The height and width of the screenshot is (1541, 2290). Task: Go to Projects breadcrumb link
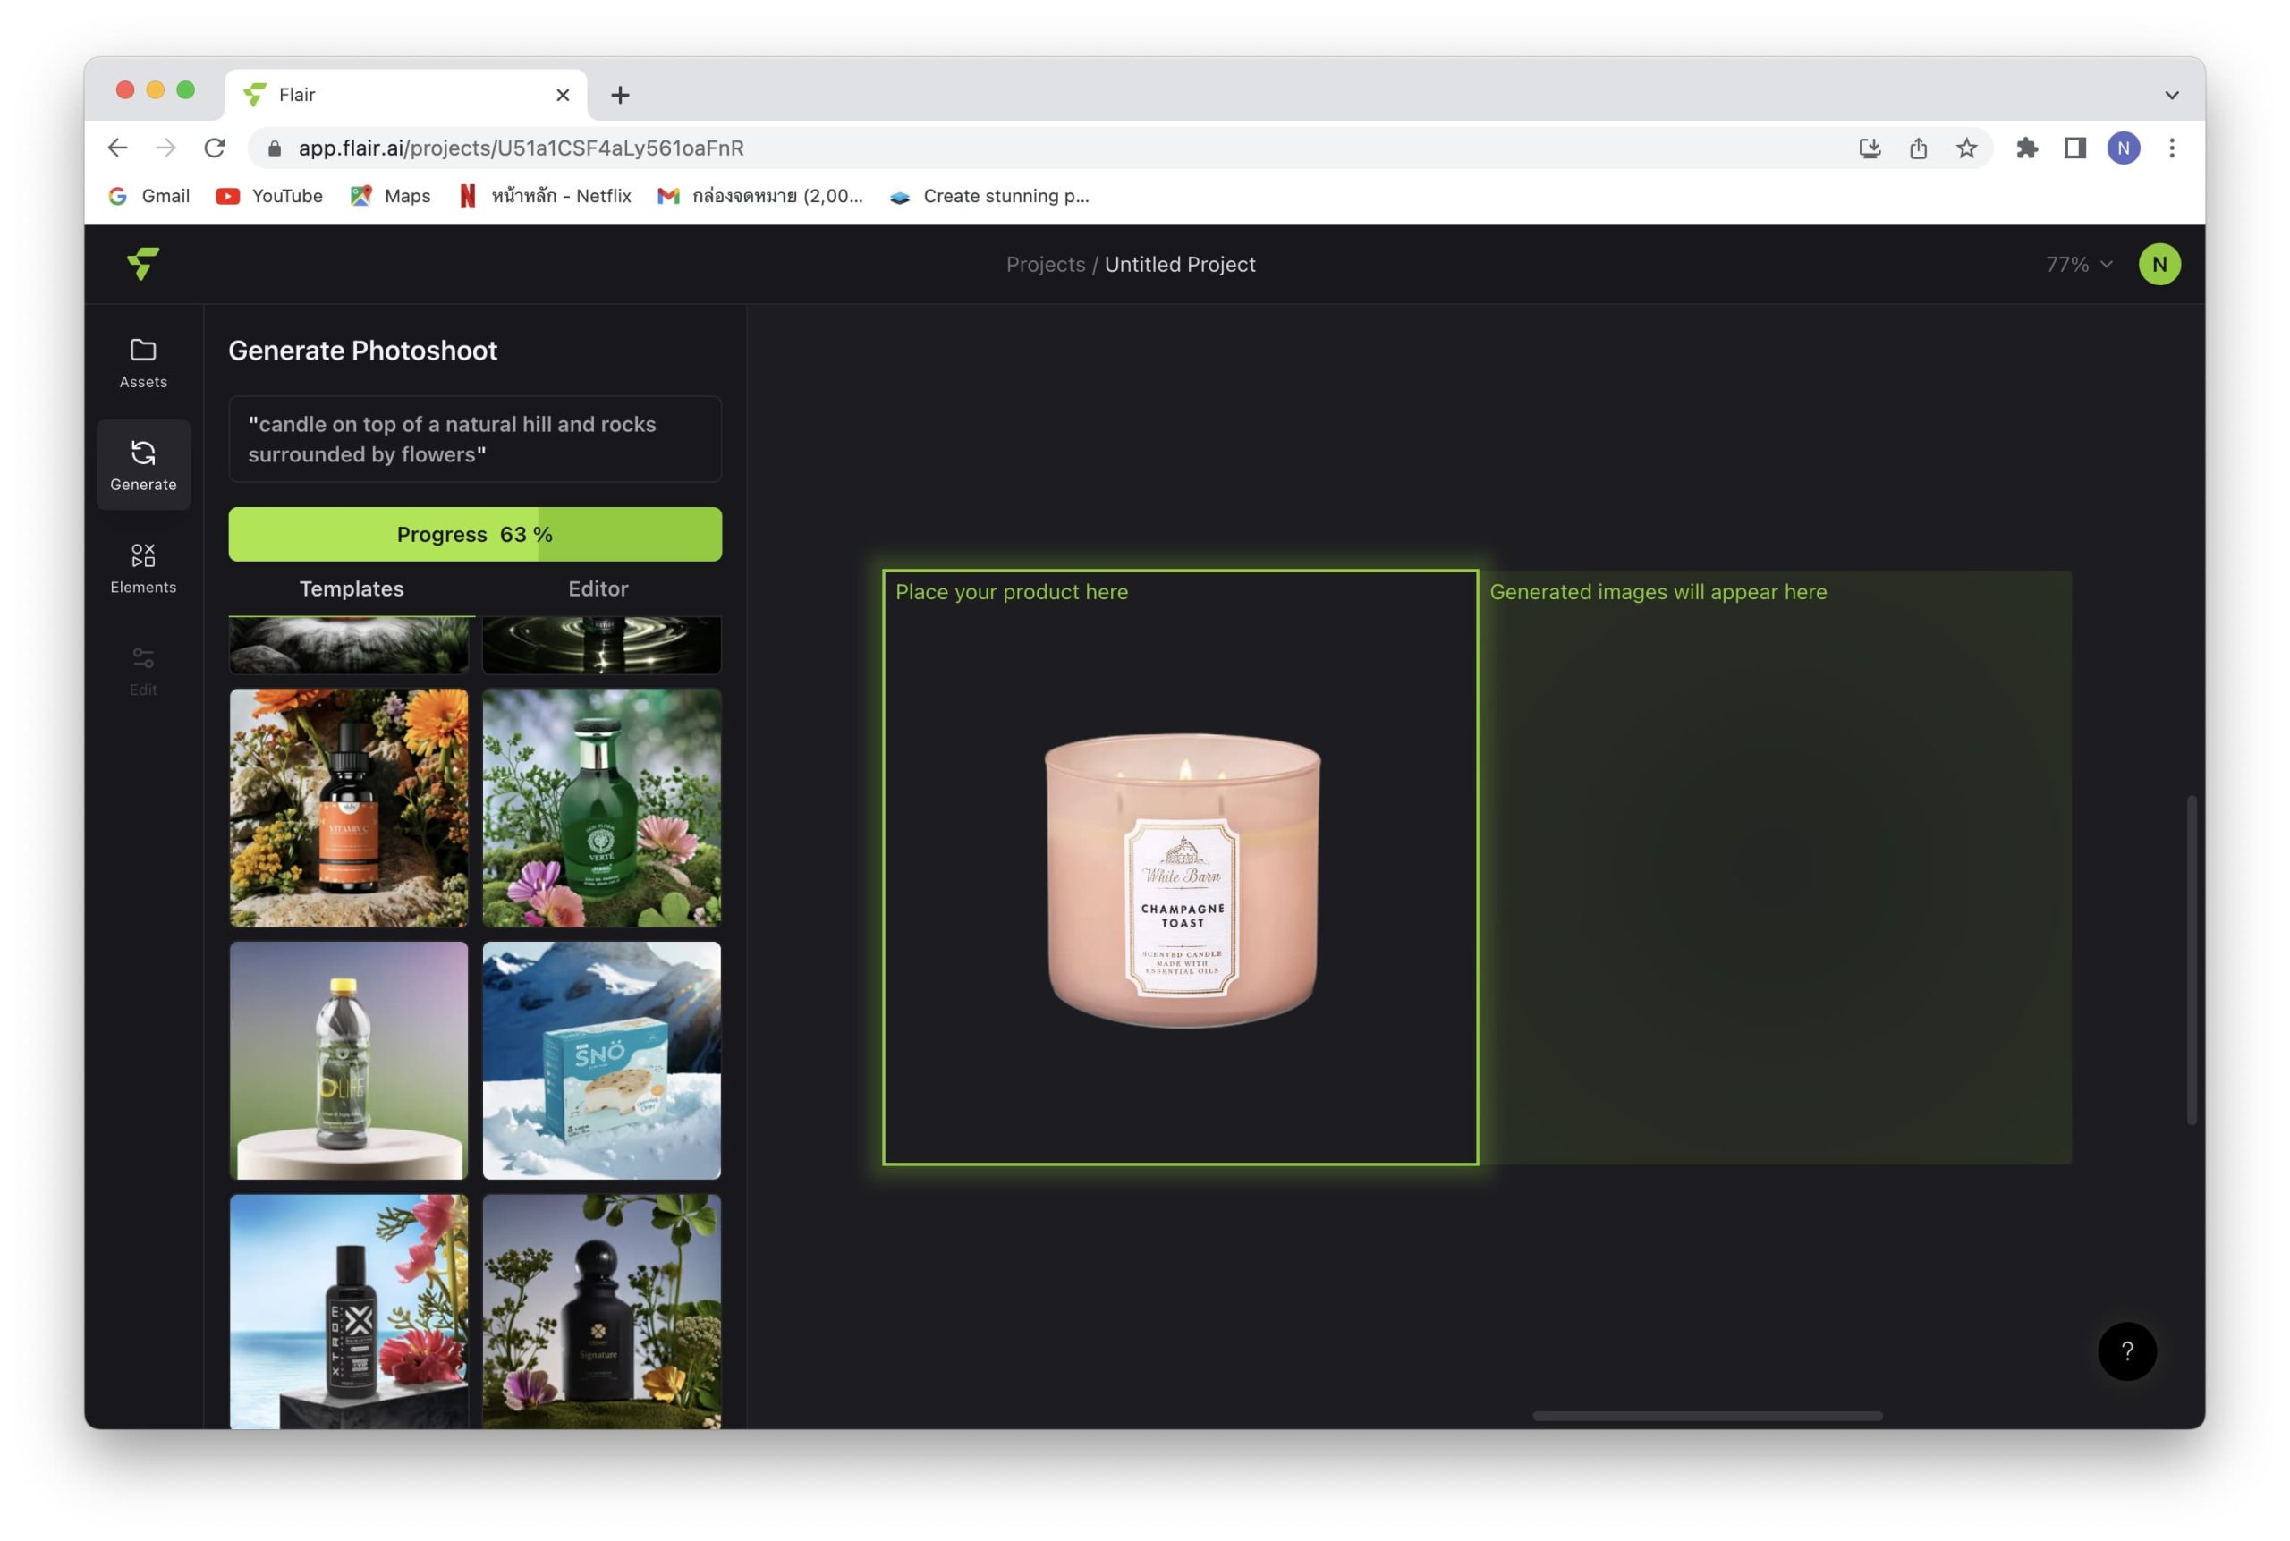point(1045,265)
